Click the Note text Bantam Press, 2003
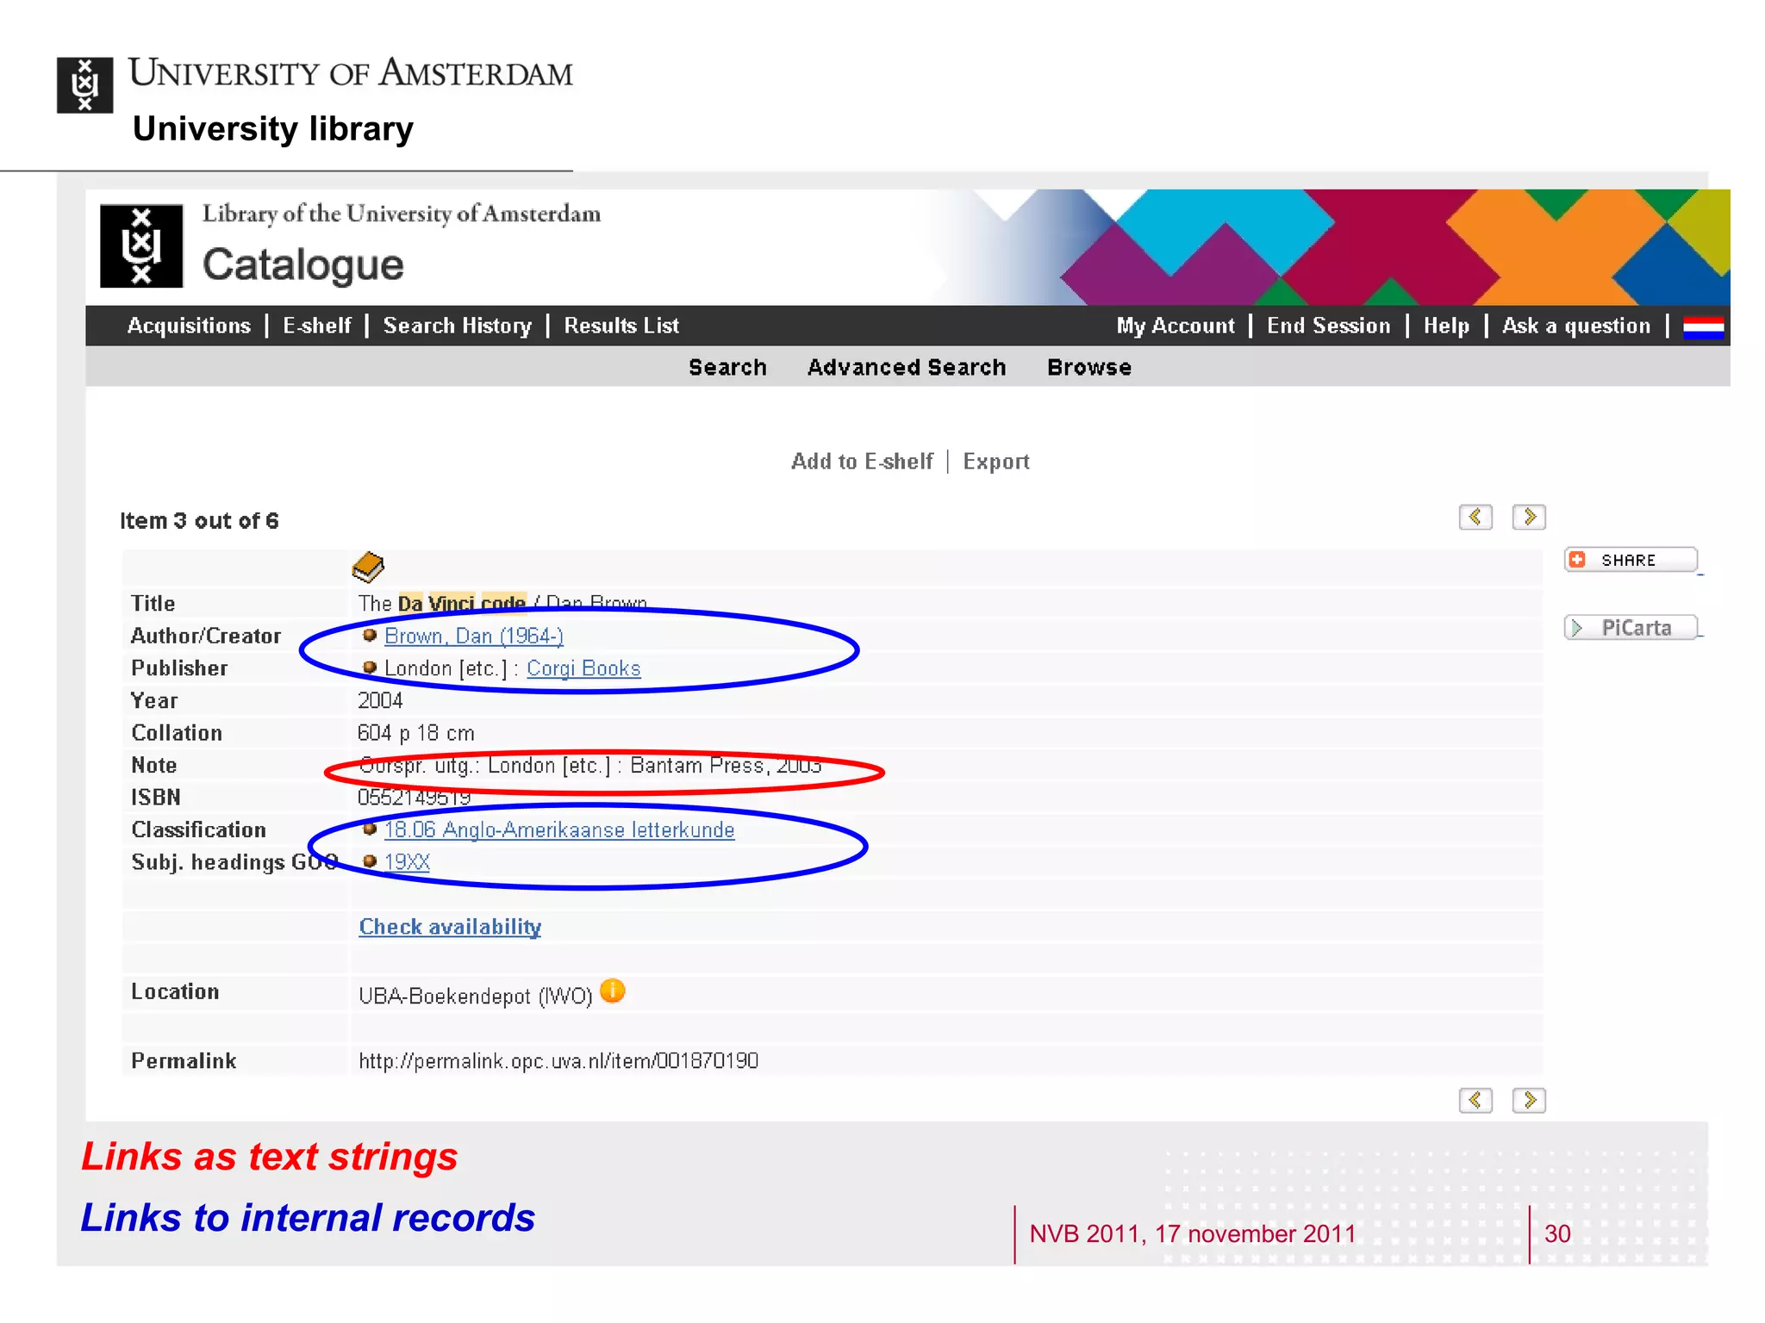Viewport: 1765px width, 1323px height. 726,766
